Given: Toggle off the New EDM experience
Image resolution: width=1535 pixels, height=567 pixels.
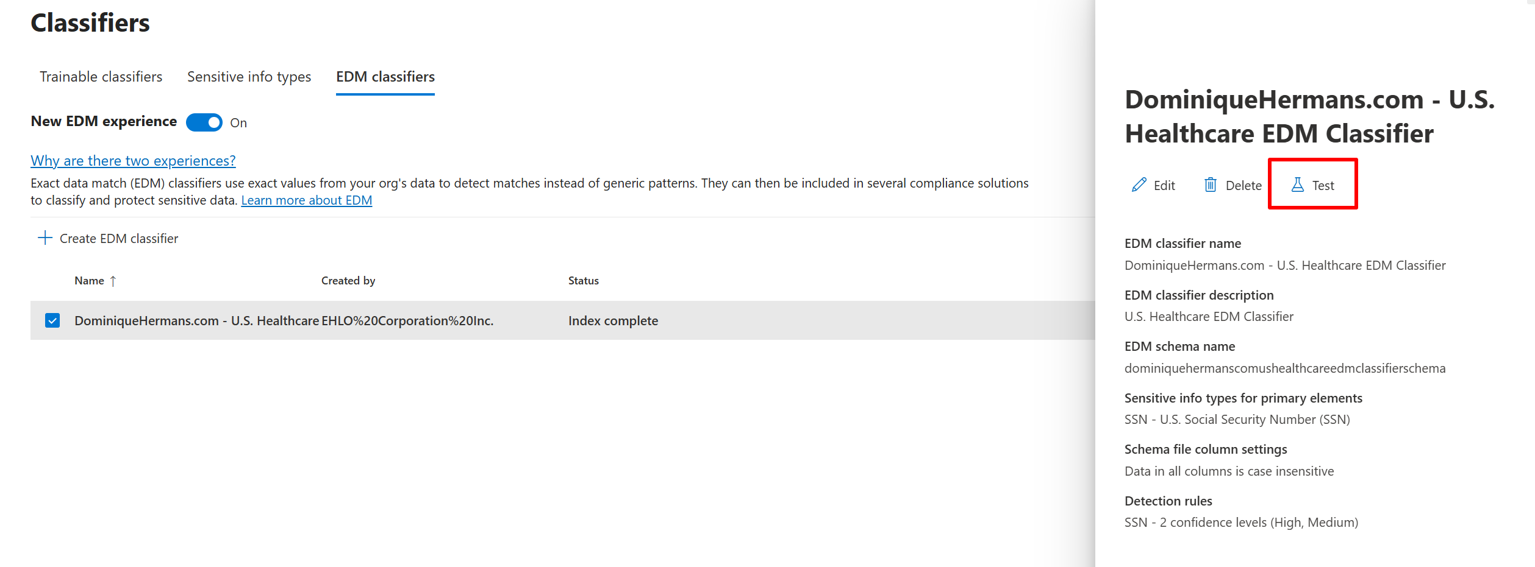Looking at the screenshot, I should pyautogui.click(x=205, y=122).
